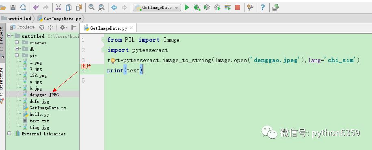The width and height of the screenshot is (372, 150).
Task: Click the intention lightbulb on line 3
Action: click(113, 61)
